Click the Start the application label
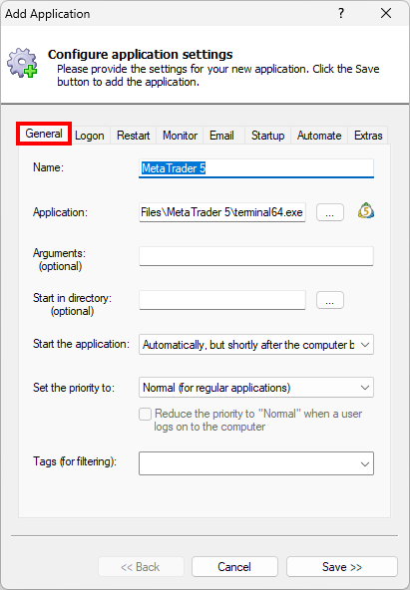The width and height of the screenshot is (410, 590). (82, 344)
